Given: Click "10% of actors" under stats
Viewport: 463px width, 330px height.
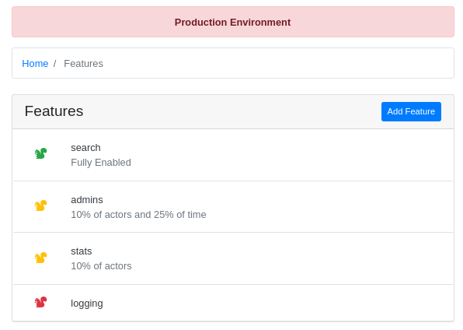Looking at the screenshot, I should [101, 266].
